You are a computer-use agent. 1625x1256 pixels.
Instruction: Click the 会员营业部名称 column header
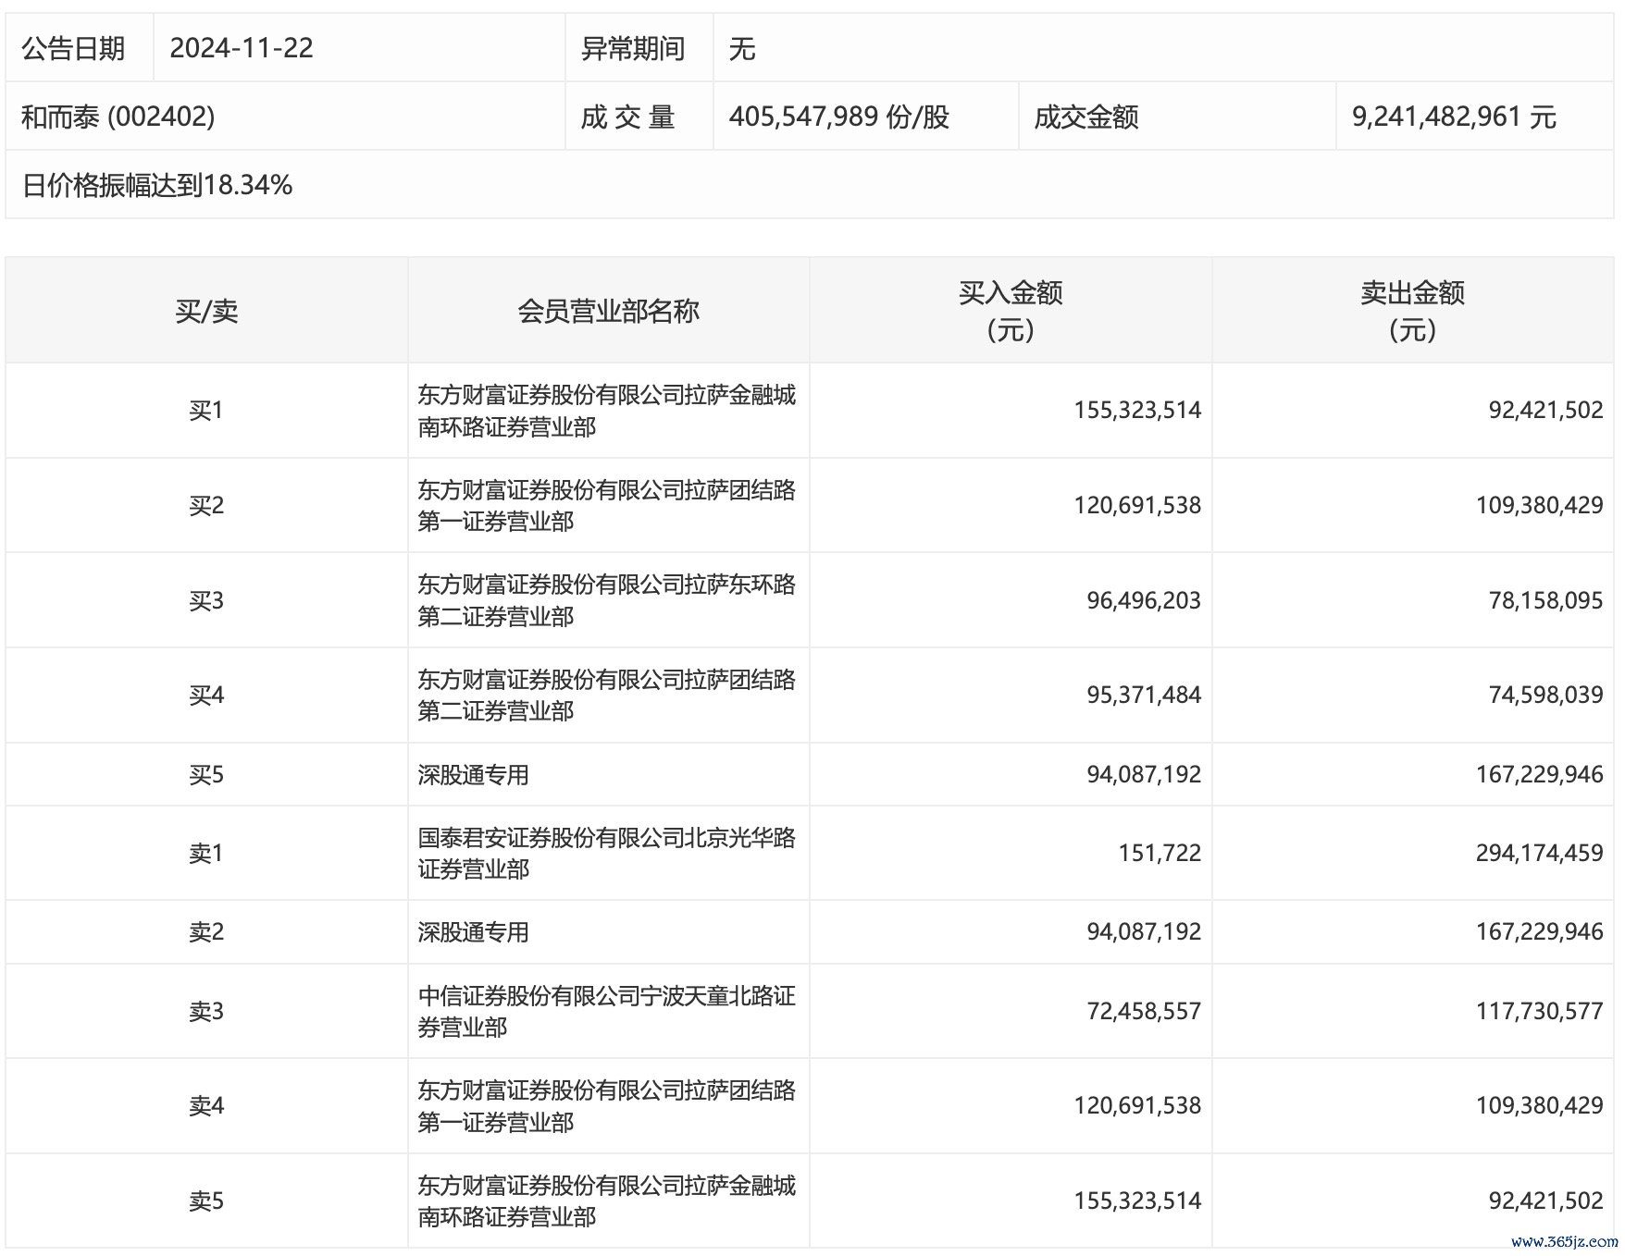point(608,311)
